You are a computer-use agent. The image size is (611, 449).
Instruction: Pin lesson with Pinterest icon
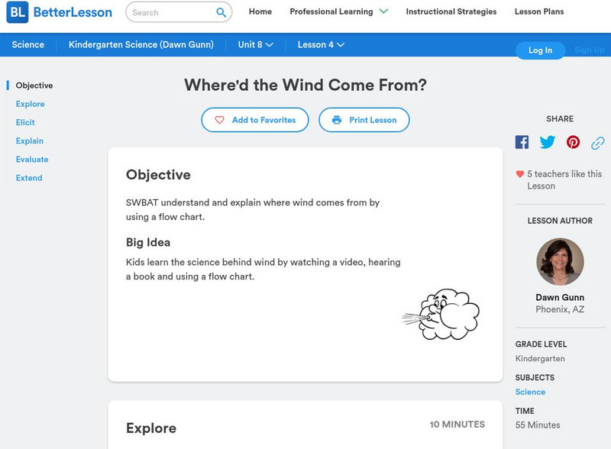573,142
